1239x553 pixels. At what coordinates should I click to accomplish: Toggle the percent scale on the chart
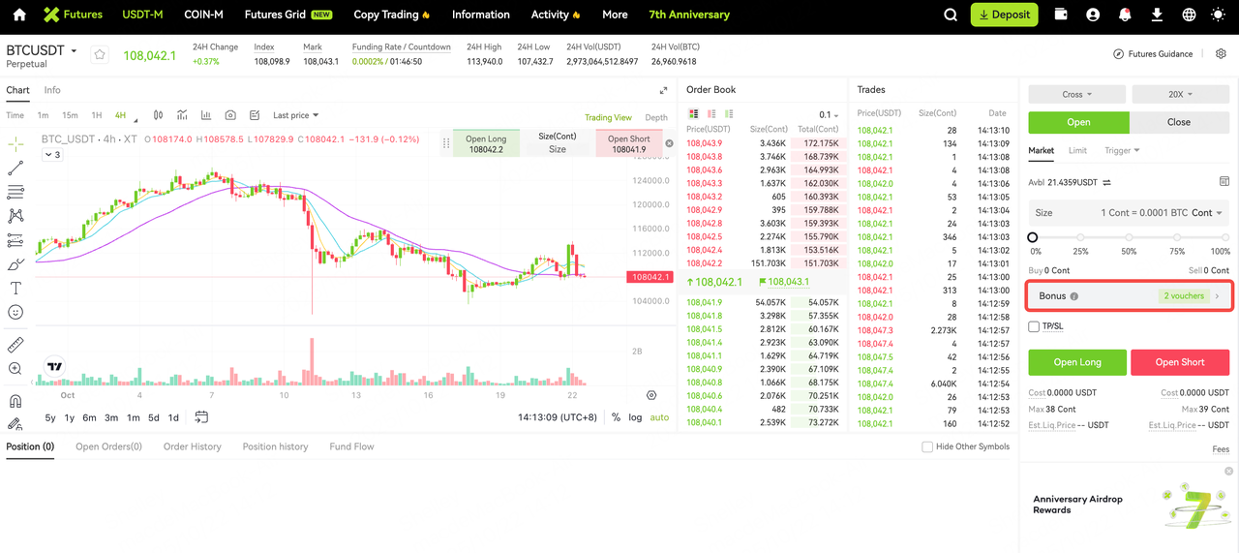pos(616,417)
